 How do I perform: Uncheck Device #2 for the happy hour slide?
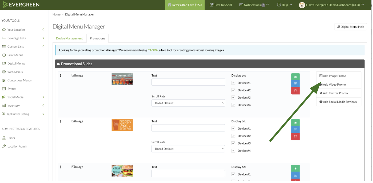pyautogui.click(x=233, y=136)
